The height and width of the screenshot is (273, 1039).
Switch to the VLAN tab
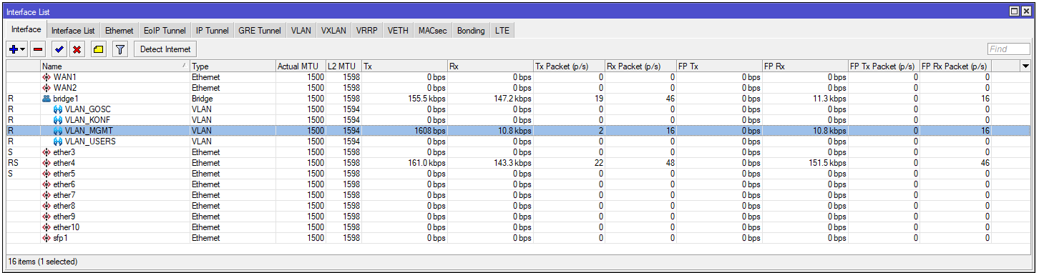[301, 31]
